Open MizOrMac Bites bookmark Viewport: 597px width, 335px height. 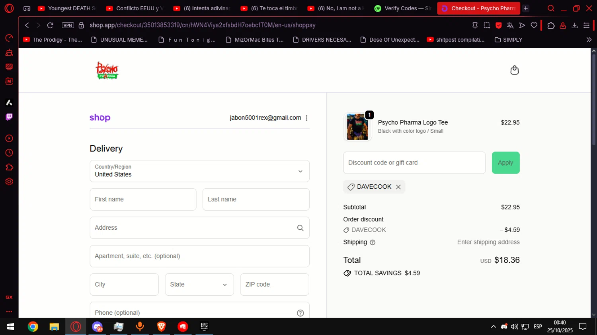click(x=255, y=40)
